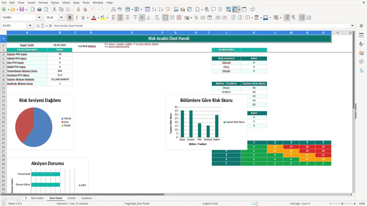Insert an image
The height and width of the screenshot is (206, 367).
pyautogui.click(x=176, y=9)
